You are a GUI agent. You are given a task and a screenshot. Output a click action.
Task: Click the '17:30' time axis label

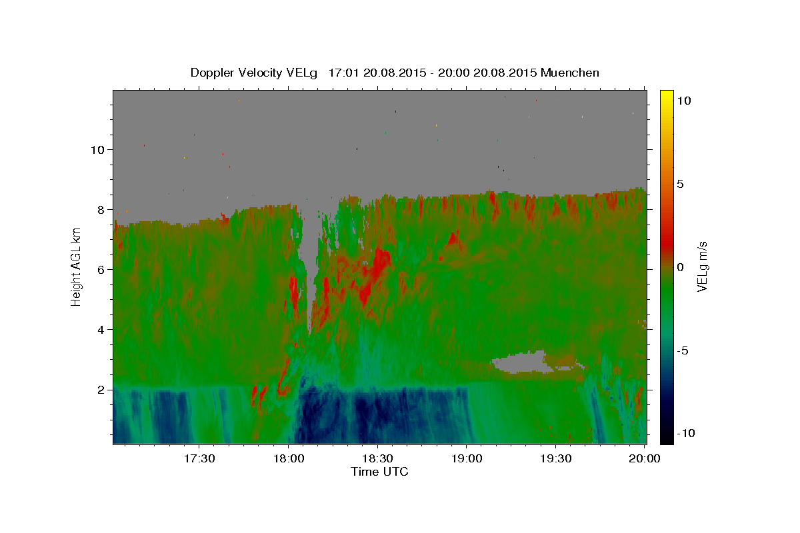199,458
